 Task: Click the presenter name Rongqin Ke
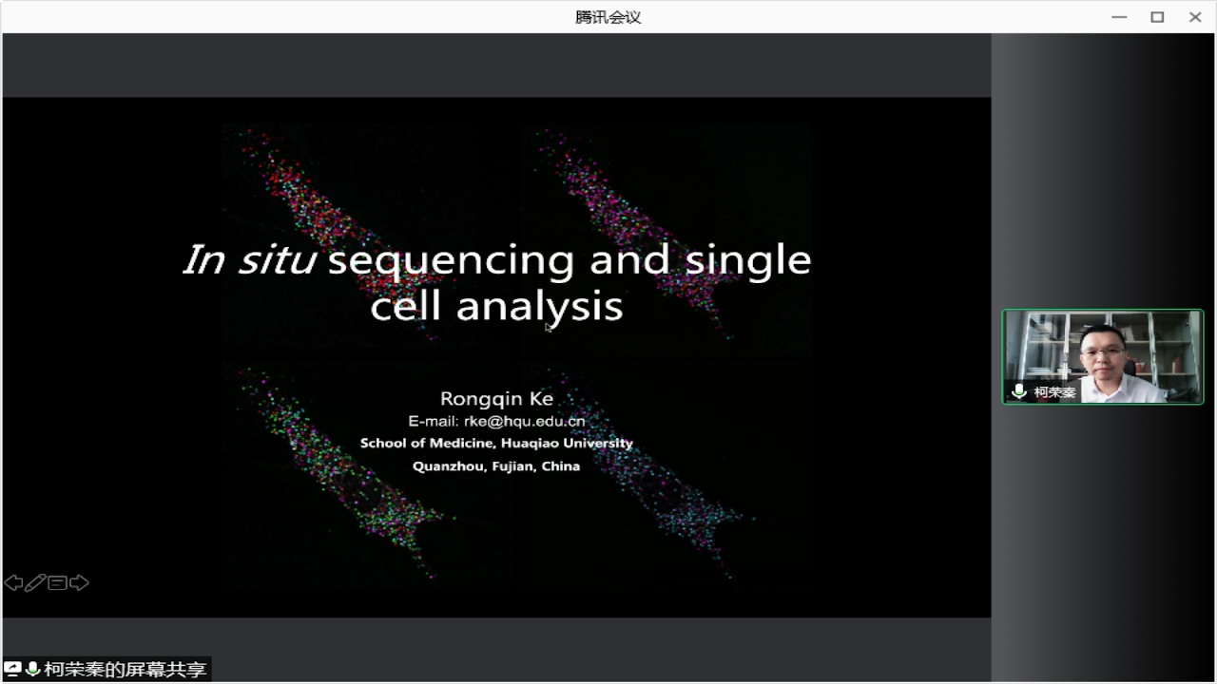[496, 398]
